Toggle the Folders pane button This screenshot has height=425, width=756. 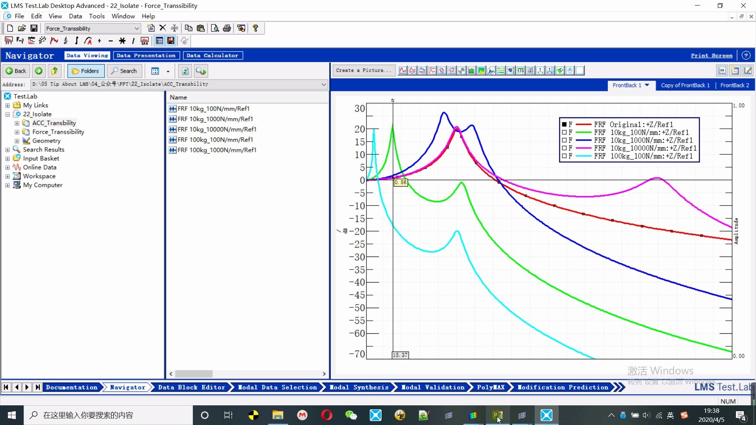point(86,71)
